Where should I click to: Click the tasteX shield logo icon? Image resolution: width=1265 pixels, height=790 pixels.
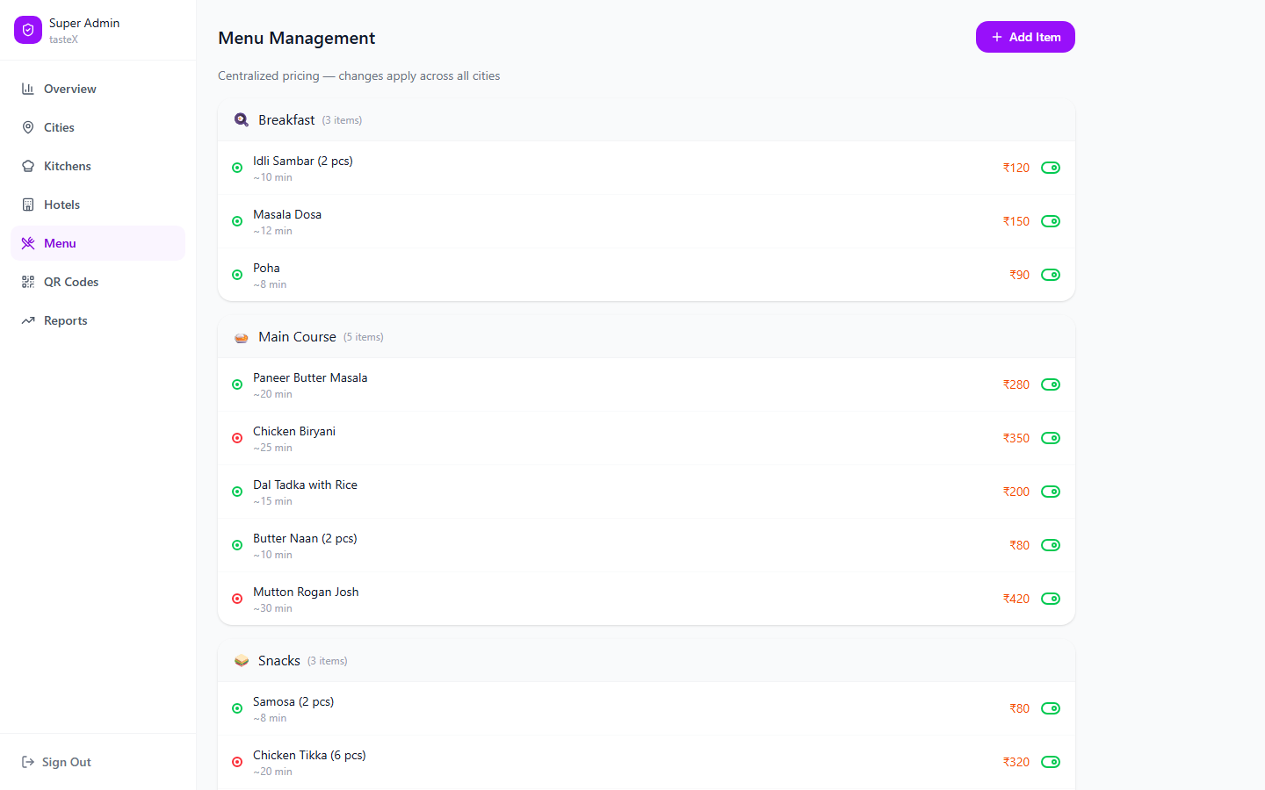[28, 30]
